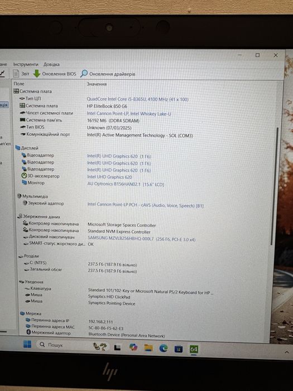Screen dimensions: 293x391
Task: Open the Windows Start menu
Action: 27,345
